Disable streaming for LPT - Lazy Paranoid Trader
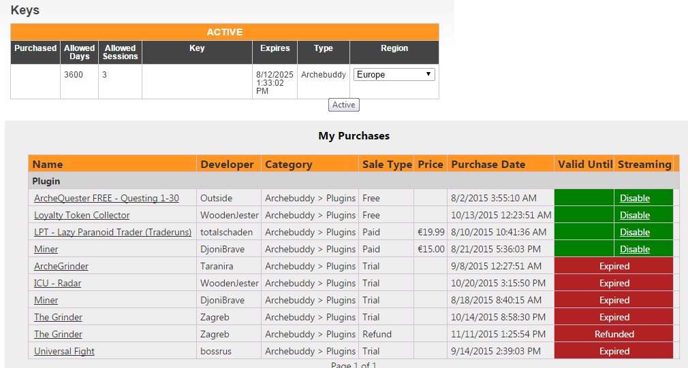Image resolution: width=688 pixels, height=368 pixels. click(634, 232)
